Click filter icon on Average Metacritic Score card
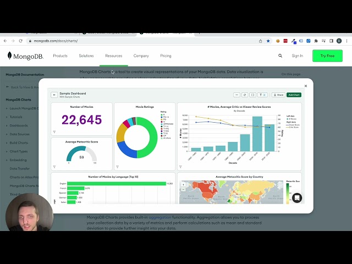Screen dimensions: 352x264 (54, 167)
